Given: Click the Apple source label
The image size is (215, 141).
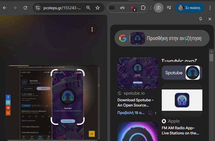Looking at the screenshot, I should [174, 121].
